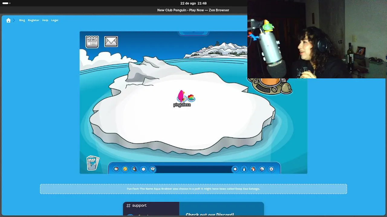Open the blue penguin player card icon

pos(244,169)
